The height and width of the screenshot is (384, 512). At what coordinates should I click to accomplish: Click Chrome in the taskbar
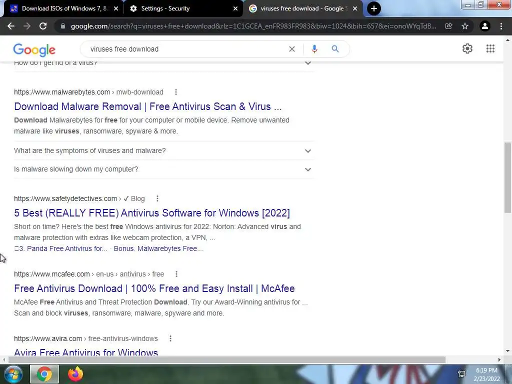click(x=44, y=374)
